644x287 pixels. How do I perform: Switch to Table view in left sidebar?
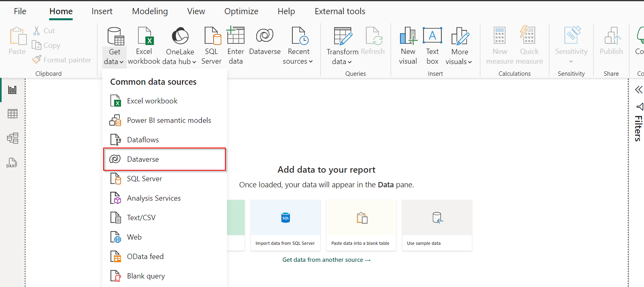coord(13,114)
